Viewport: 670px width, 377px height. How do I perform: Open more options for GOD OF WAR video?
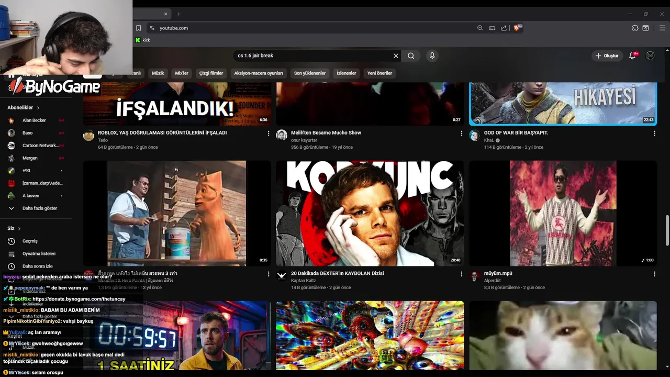(x=654, y=134)
